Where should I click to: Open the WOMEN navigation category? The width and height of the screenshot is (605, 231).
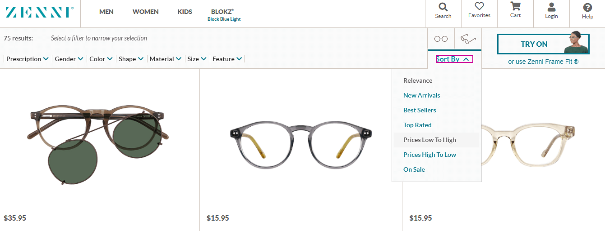(x=145, y=12)
